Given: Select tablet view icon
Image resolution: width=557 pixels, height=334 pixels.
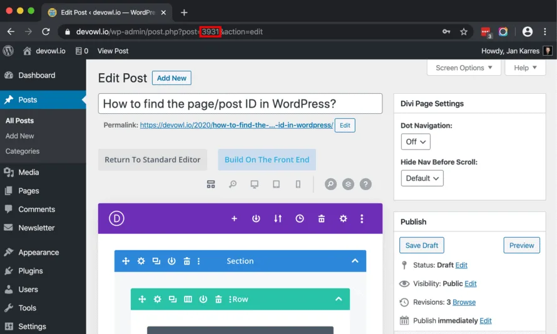Looking at the screenshot, I should pos(276,185).
